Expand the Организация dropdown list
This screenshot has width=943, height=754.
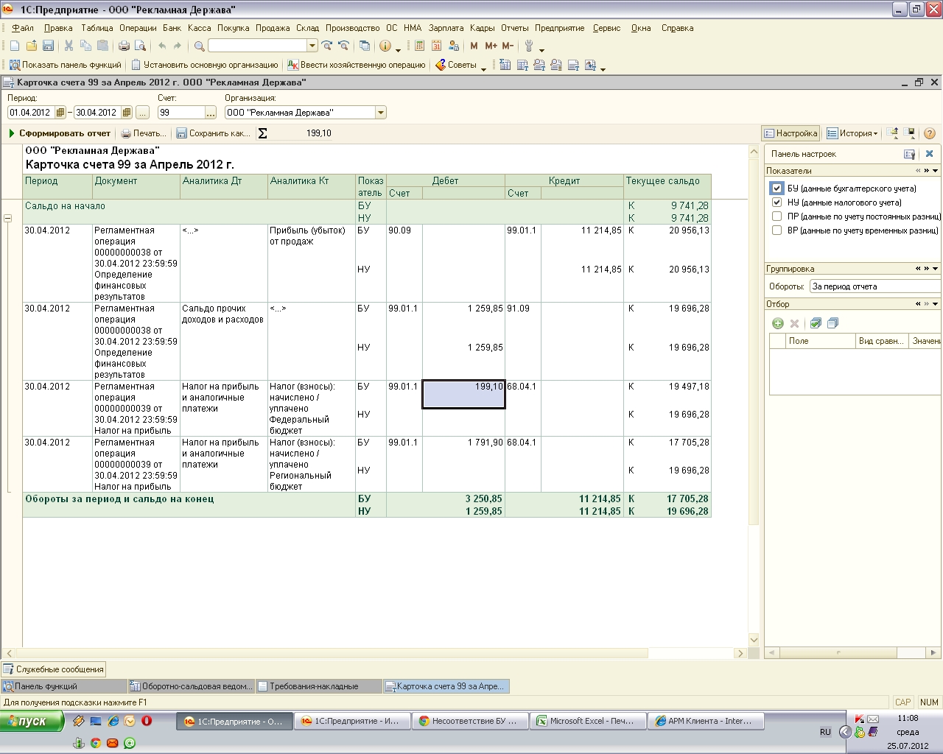coord(381,113)
